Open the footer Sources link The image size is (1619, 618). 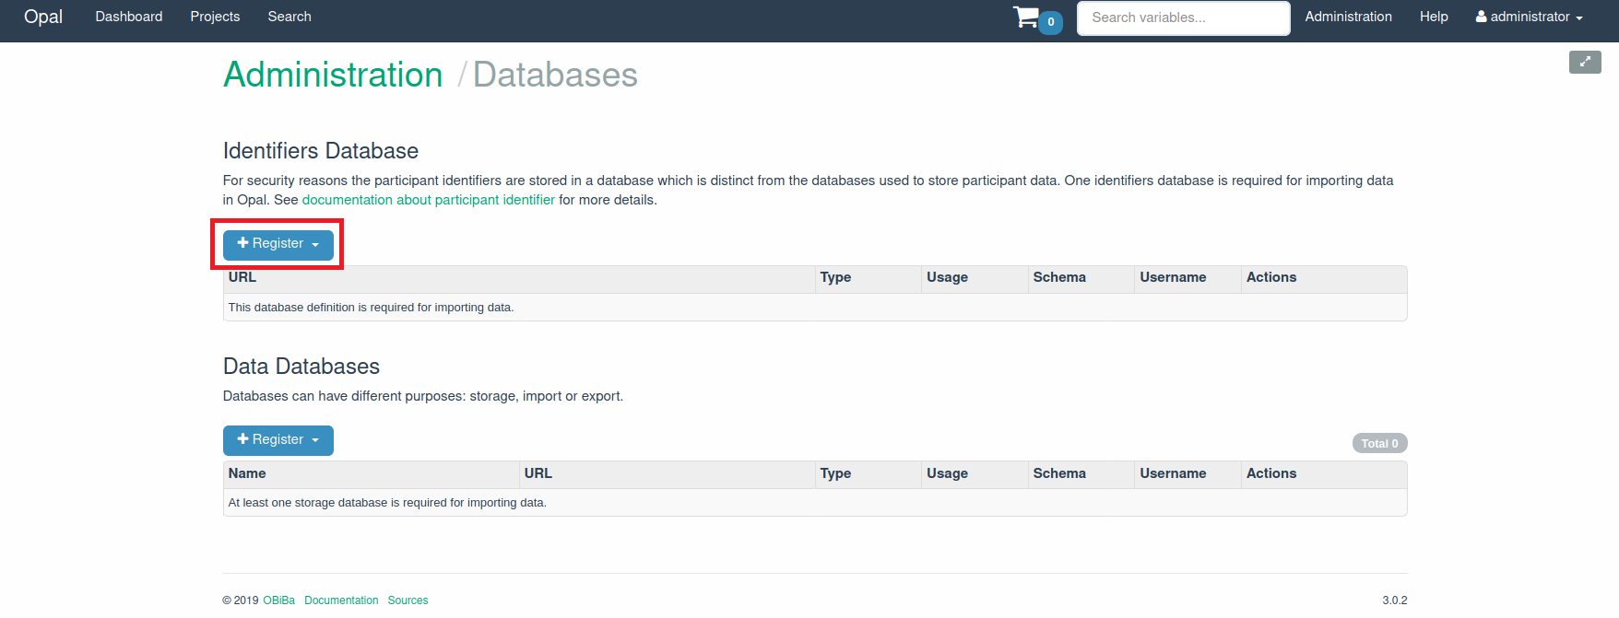click(408, 601)
